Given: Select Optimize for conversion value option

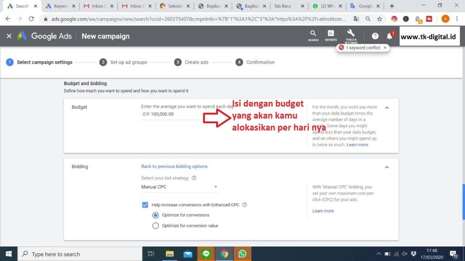Looking at the screenshot, I should pyautogui.click(x=156, y=226).
